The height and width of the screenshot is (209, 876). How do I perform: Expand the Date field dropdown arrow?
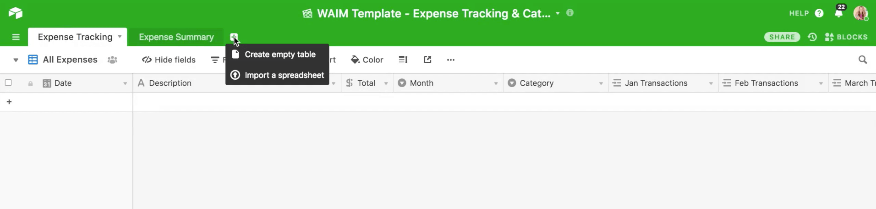coord(125,83)
